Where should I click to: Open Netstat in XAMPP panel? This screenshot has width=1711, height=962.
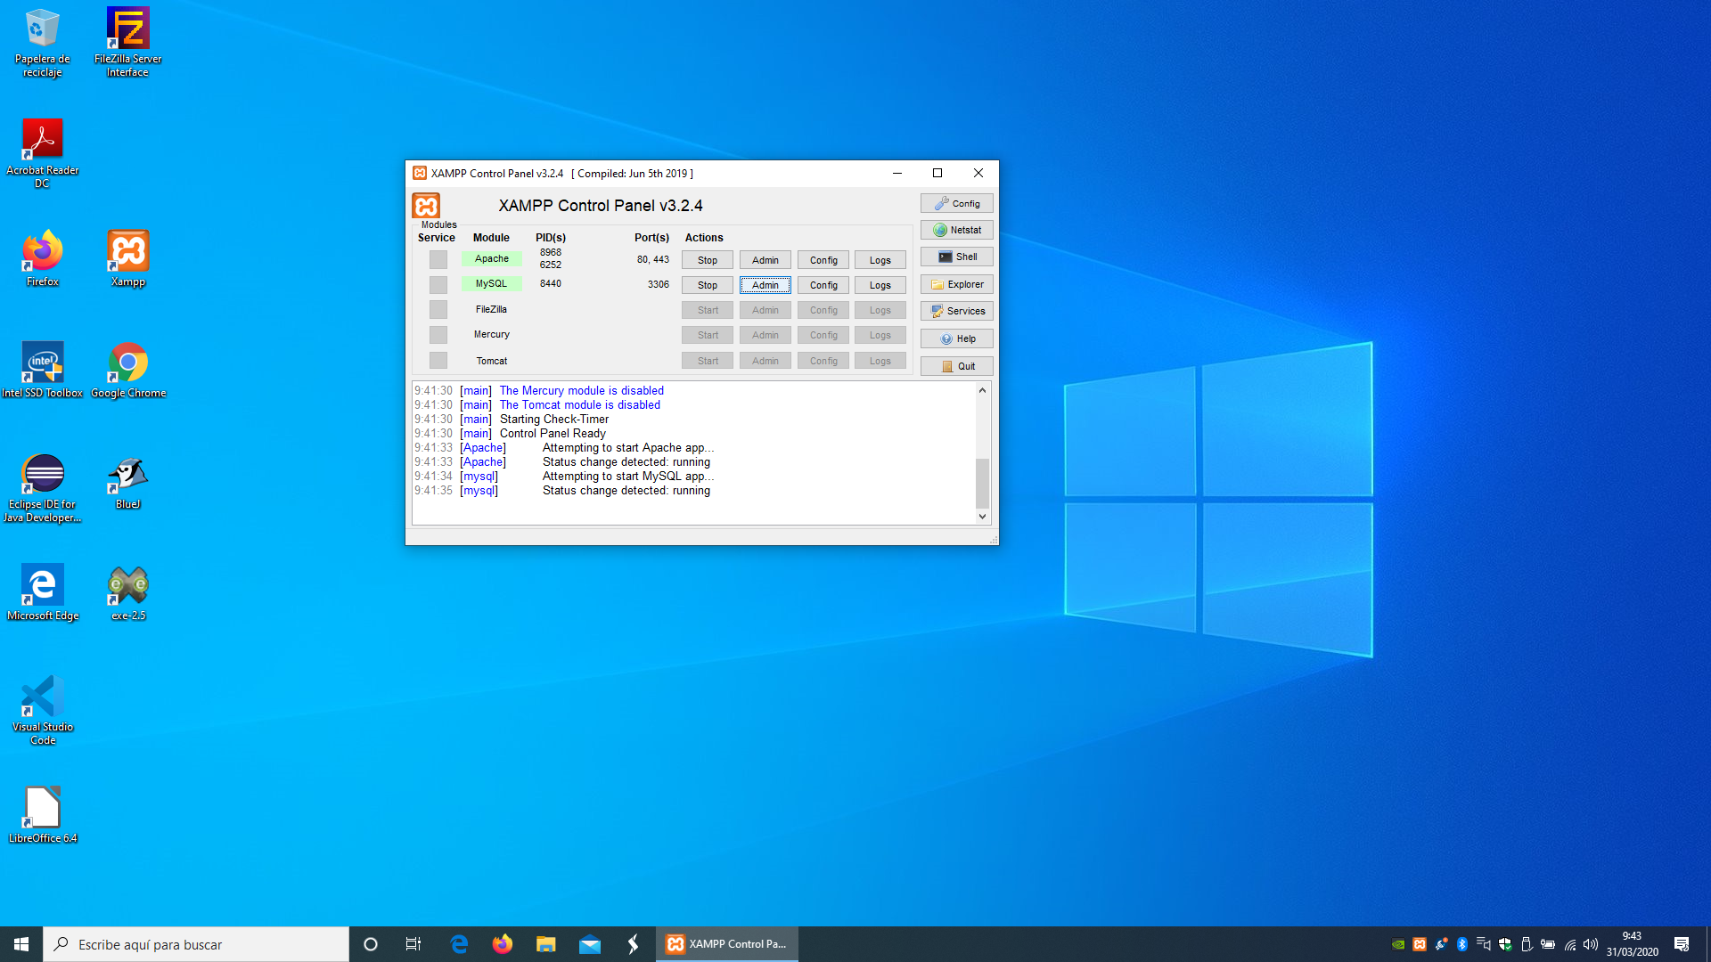pyautogui.click(x=956, y=230)
